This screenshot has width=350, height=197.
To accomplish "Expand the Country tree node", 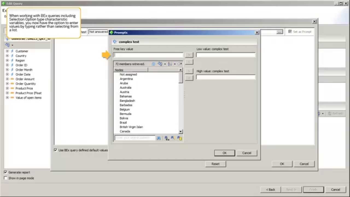I will pos(7,56).
